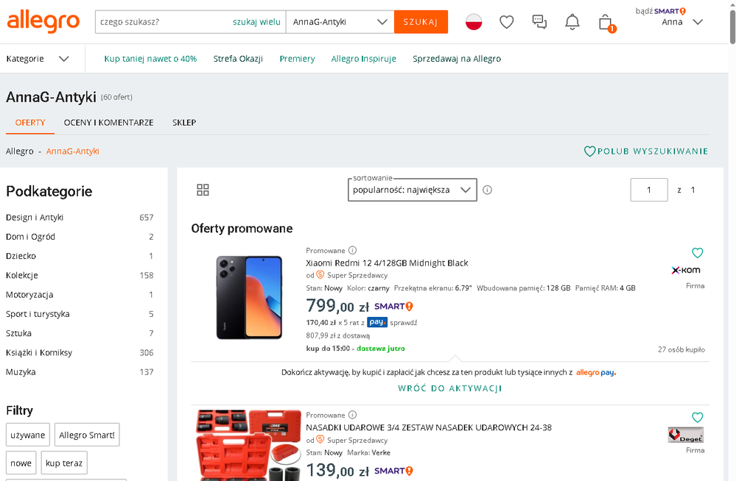This screenshot has width=736, height=481.
Task: Click the search input field
Action: pos(162,22)
